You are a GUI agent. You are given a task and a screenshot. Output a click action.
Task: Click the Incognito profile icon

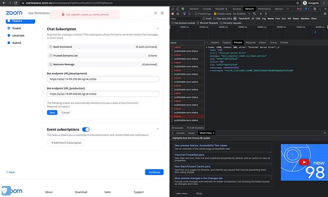(305, 3)
